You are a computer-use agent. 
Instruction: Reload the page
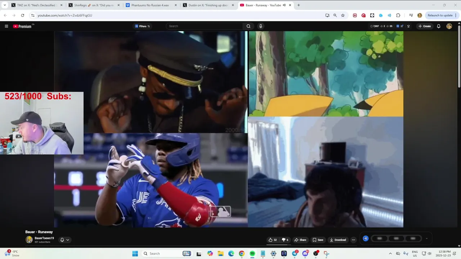pyautogui.click(x=22, y=15)
